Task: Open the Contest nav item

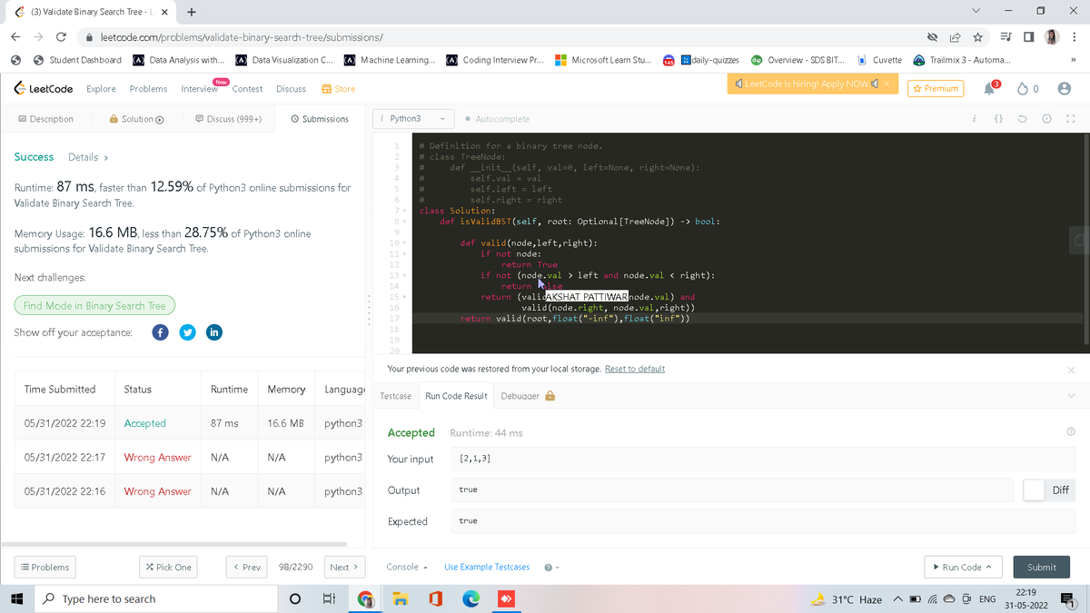Action: click(247, 89)
